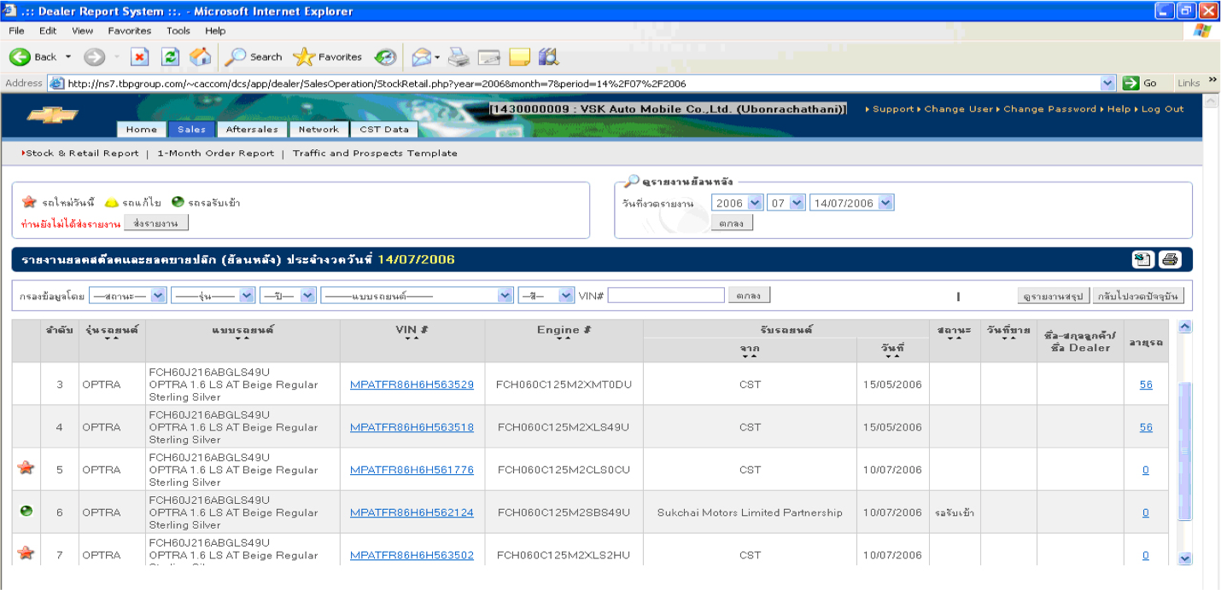This screenshot has height=590, width=1221.
Task: Go to the Home page icon
Action: tap(201, 57)
